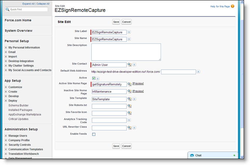Expand Manage Users in Administration Setup

click(6, 135)
